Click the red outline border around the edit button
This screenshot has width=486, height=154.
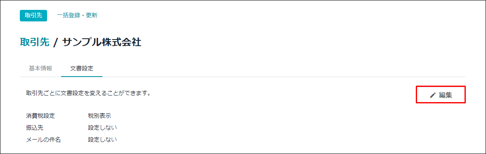[x=441, y=86]
